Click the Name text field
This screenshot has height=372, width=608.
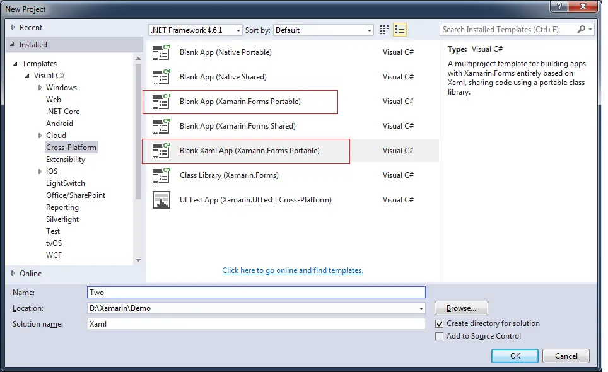point(256,293)
